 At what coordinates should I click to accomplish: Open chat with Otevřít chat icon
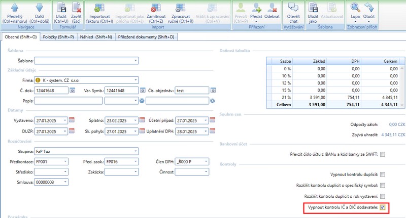pos(293,8)
